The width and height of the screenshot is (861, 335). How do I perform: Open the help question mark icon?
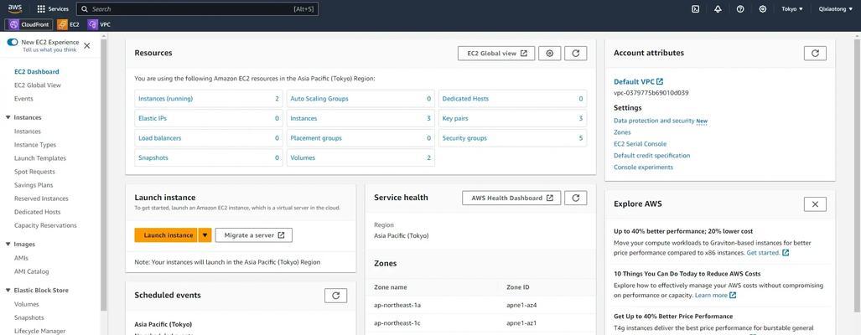740,8
